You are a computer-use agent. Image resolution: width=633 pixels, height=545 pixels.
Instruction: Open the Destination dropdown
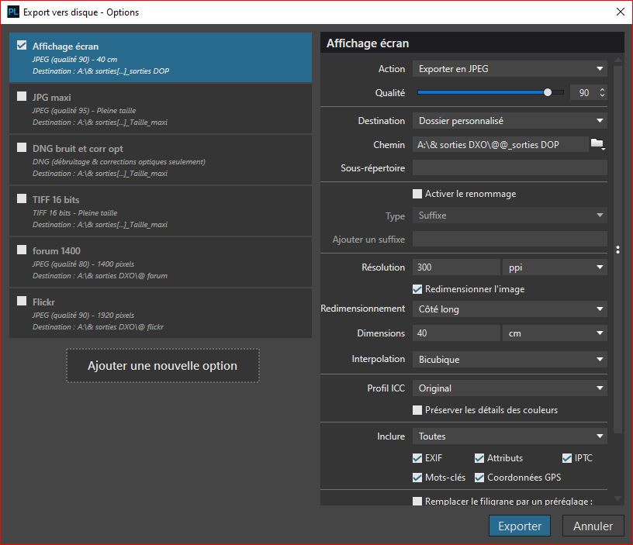pos(509,120)
